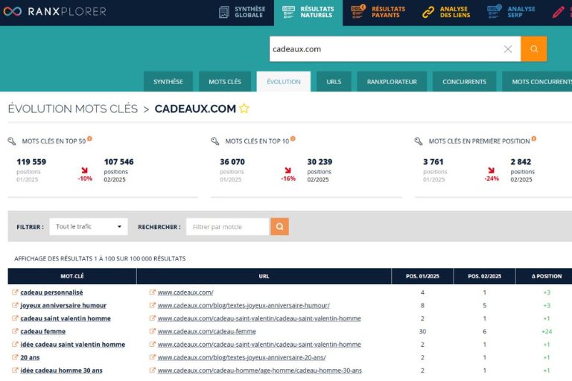Click the 2 842 positions figure
This screenshot has width=572, height=381.
521,161
